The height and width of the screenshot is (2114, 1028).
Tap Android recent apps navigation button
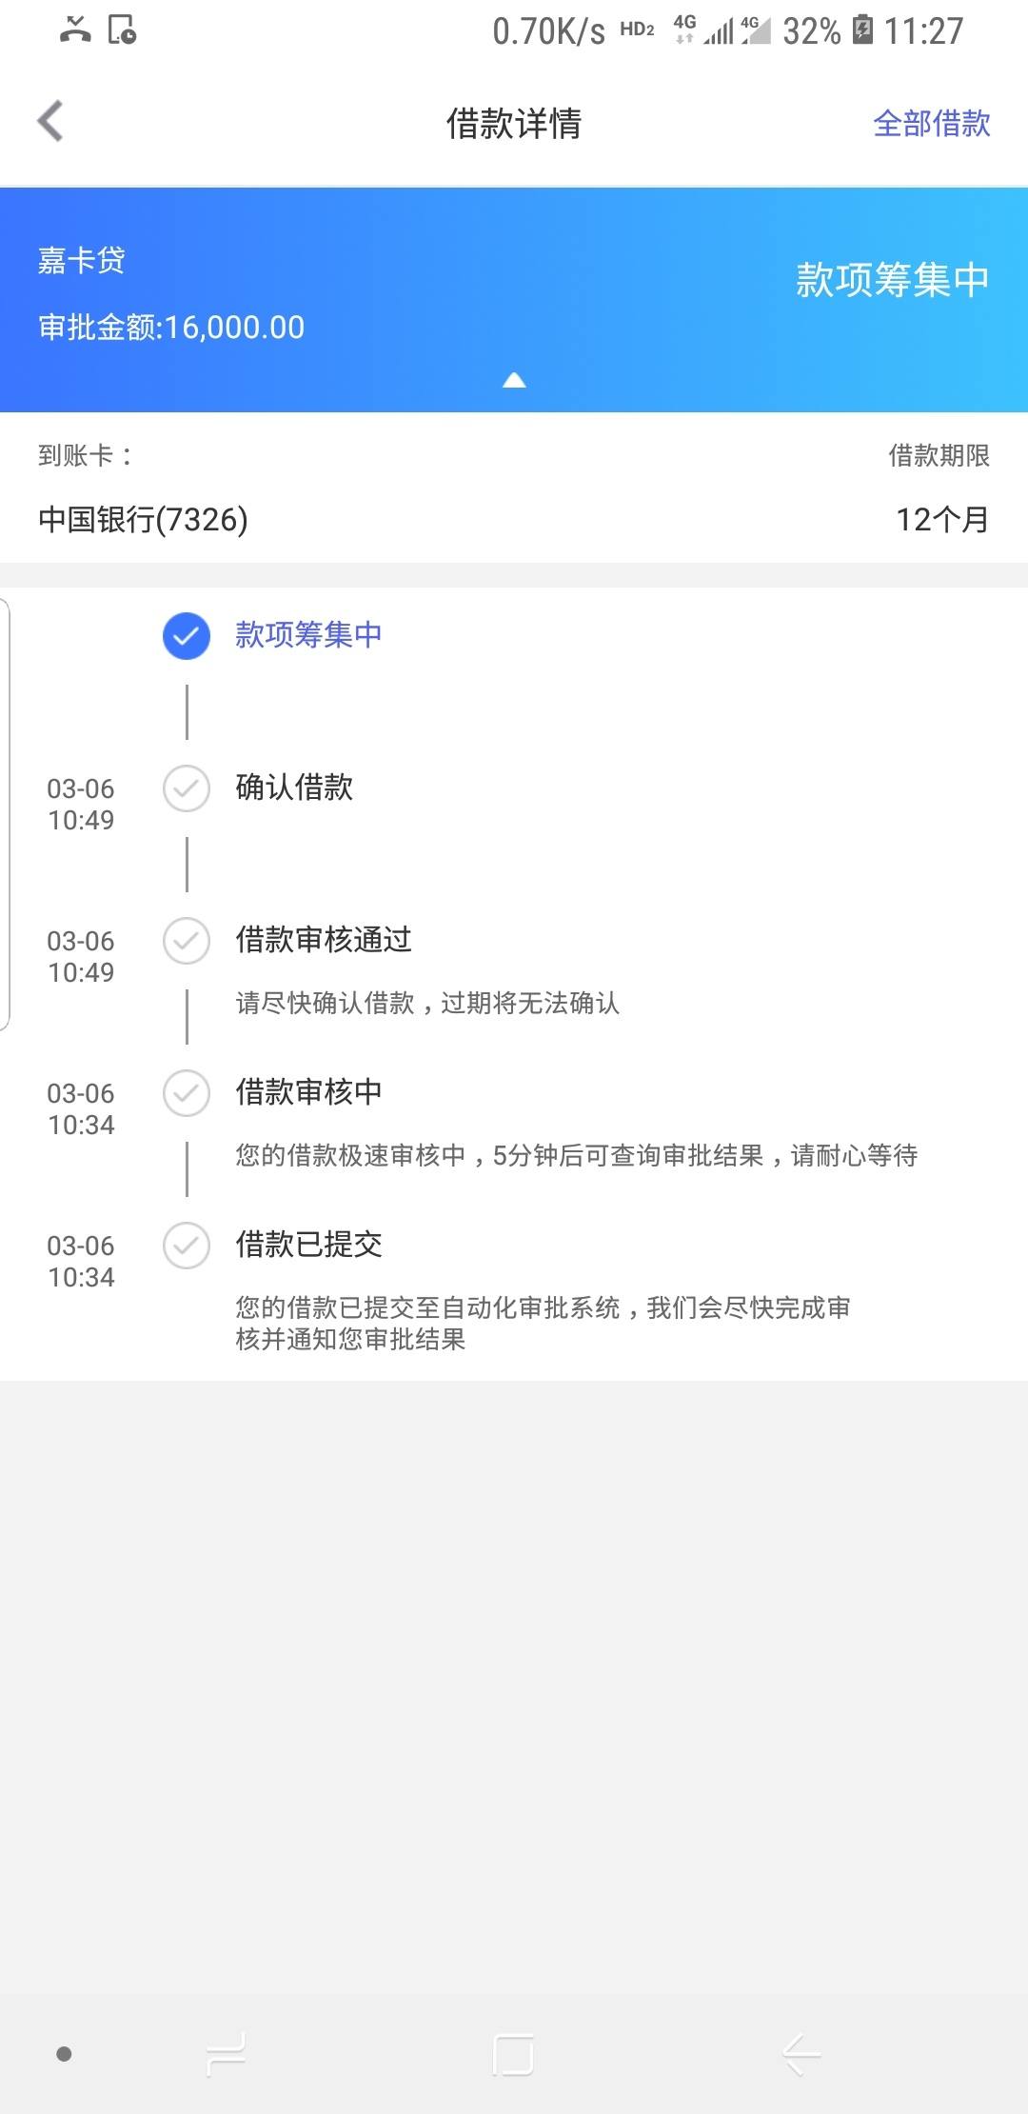pos(227,2054)
